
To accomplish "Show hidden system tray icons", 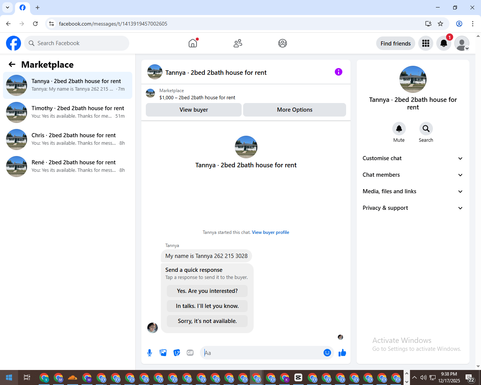I will click(414, 377).
